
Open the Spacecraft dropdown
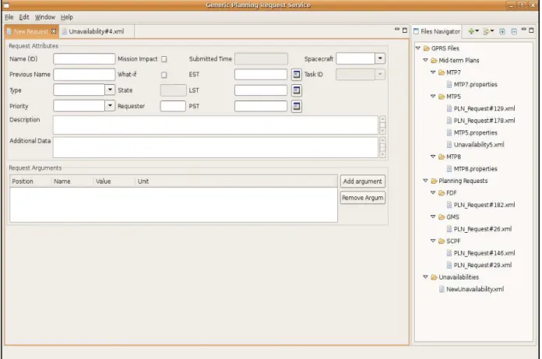coord(380,58)
